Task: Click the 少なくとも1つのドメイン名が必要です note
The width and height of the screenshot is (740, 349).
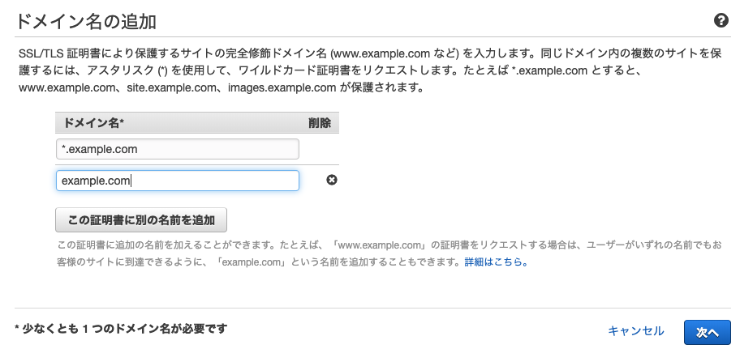Action: pos(121,329)
